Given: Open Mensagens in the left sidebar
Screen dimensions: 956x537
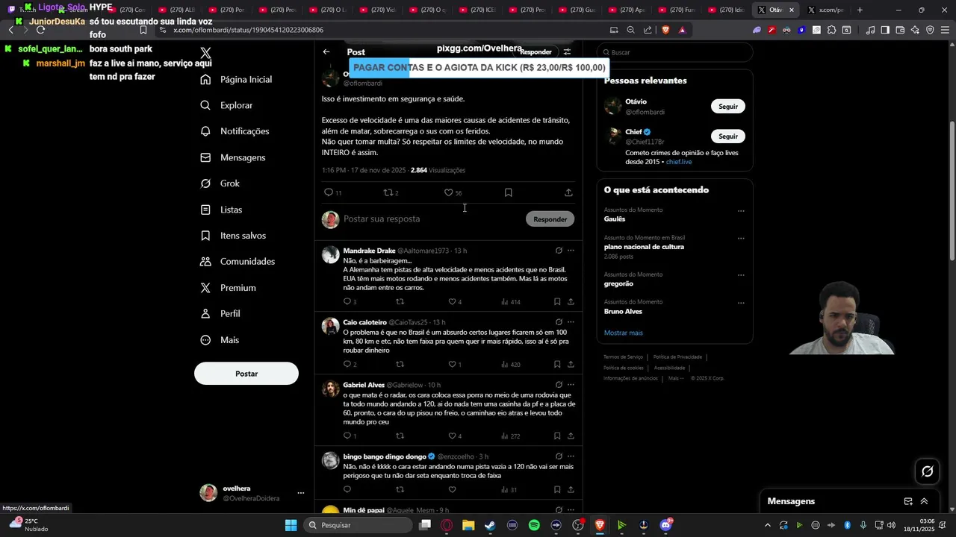Looking at the screenshot, I should 232,158.
